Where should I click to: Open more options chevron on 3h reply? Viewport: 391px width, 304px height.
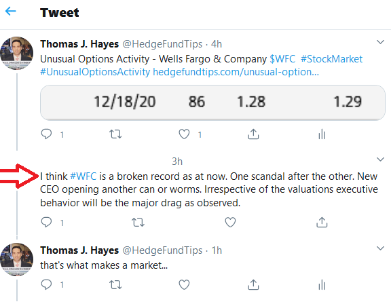[380, 159]
